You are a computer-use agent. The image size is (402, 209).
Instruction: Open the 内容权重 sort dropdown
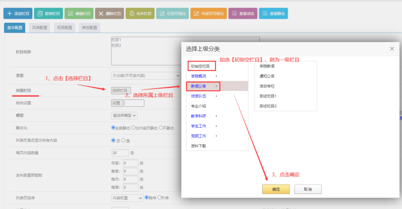127,198
